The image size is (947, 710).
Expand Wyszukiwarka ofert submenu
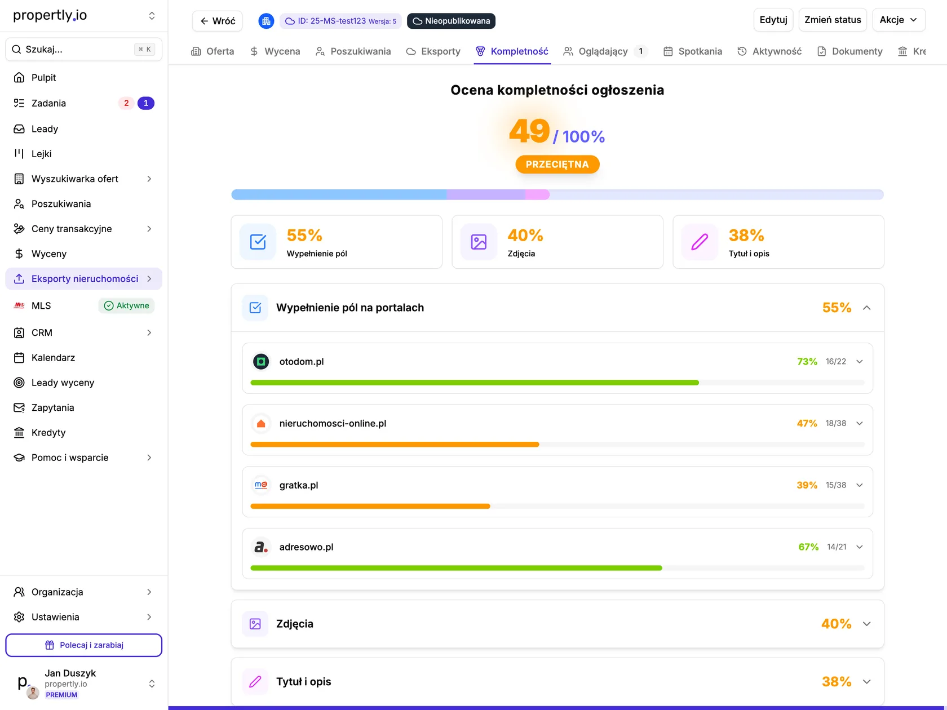coord(149,179)
